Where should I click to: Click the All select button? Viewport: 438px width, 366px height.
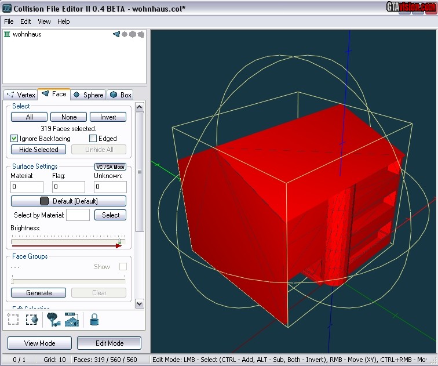click(x=29, y=117)
